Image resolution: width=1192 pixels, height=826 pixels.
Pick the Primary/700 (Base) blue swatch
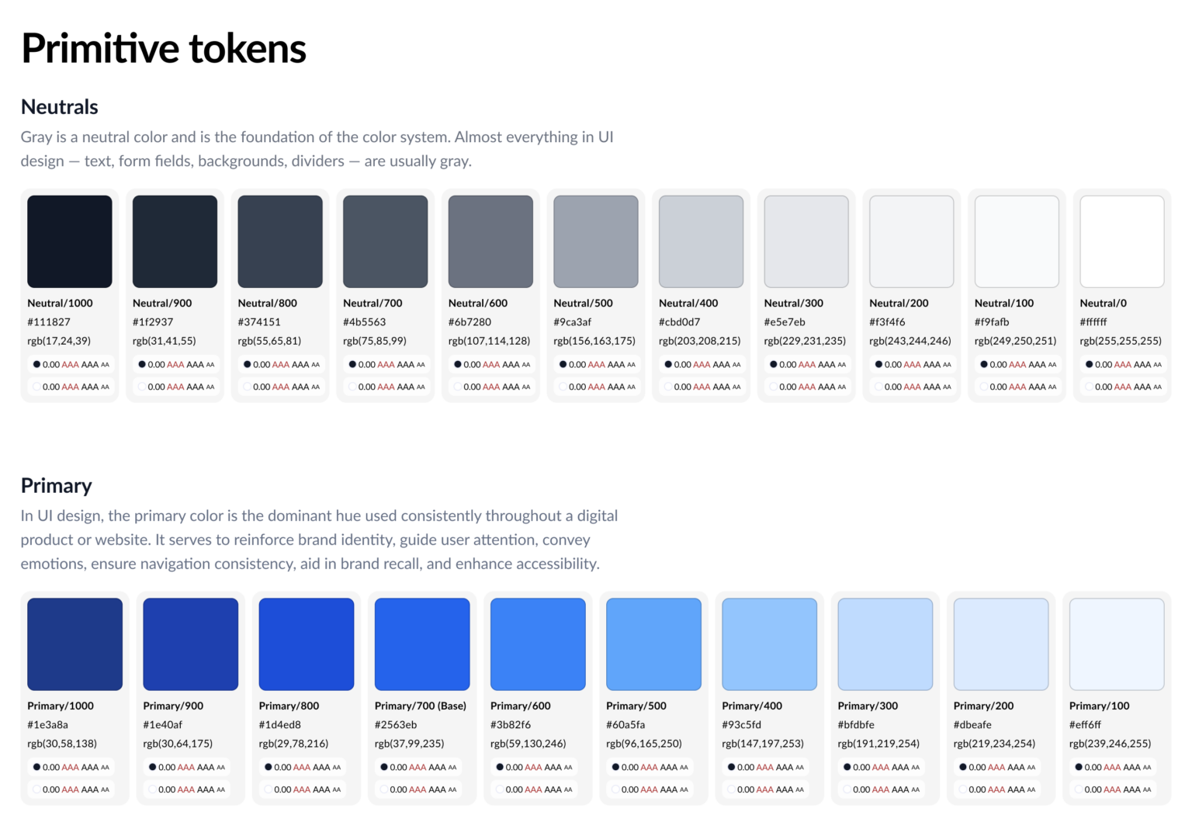[x=422, y=644]
